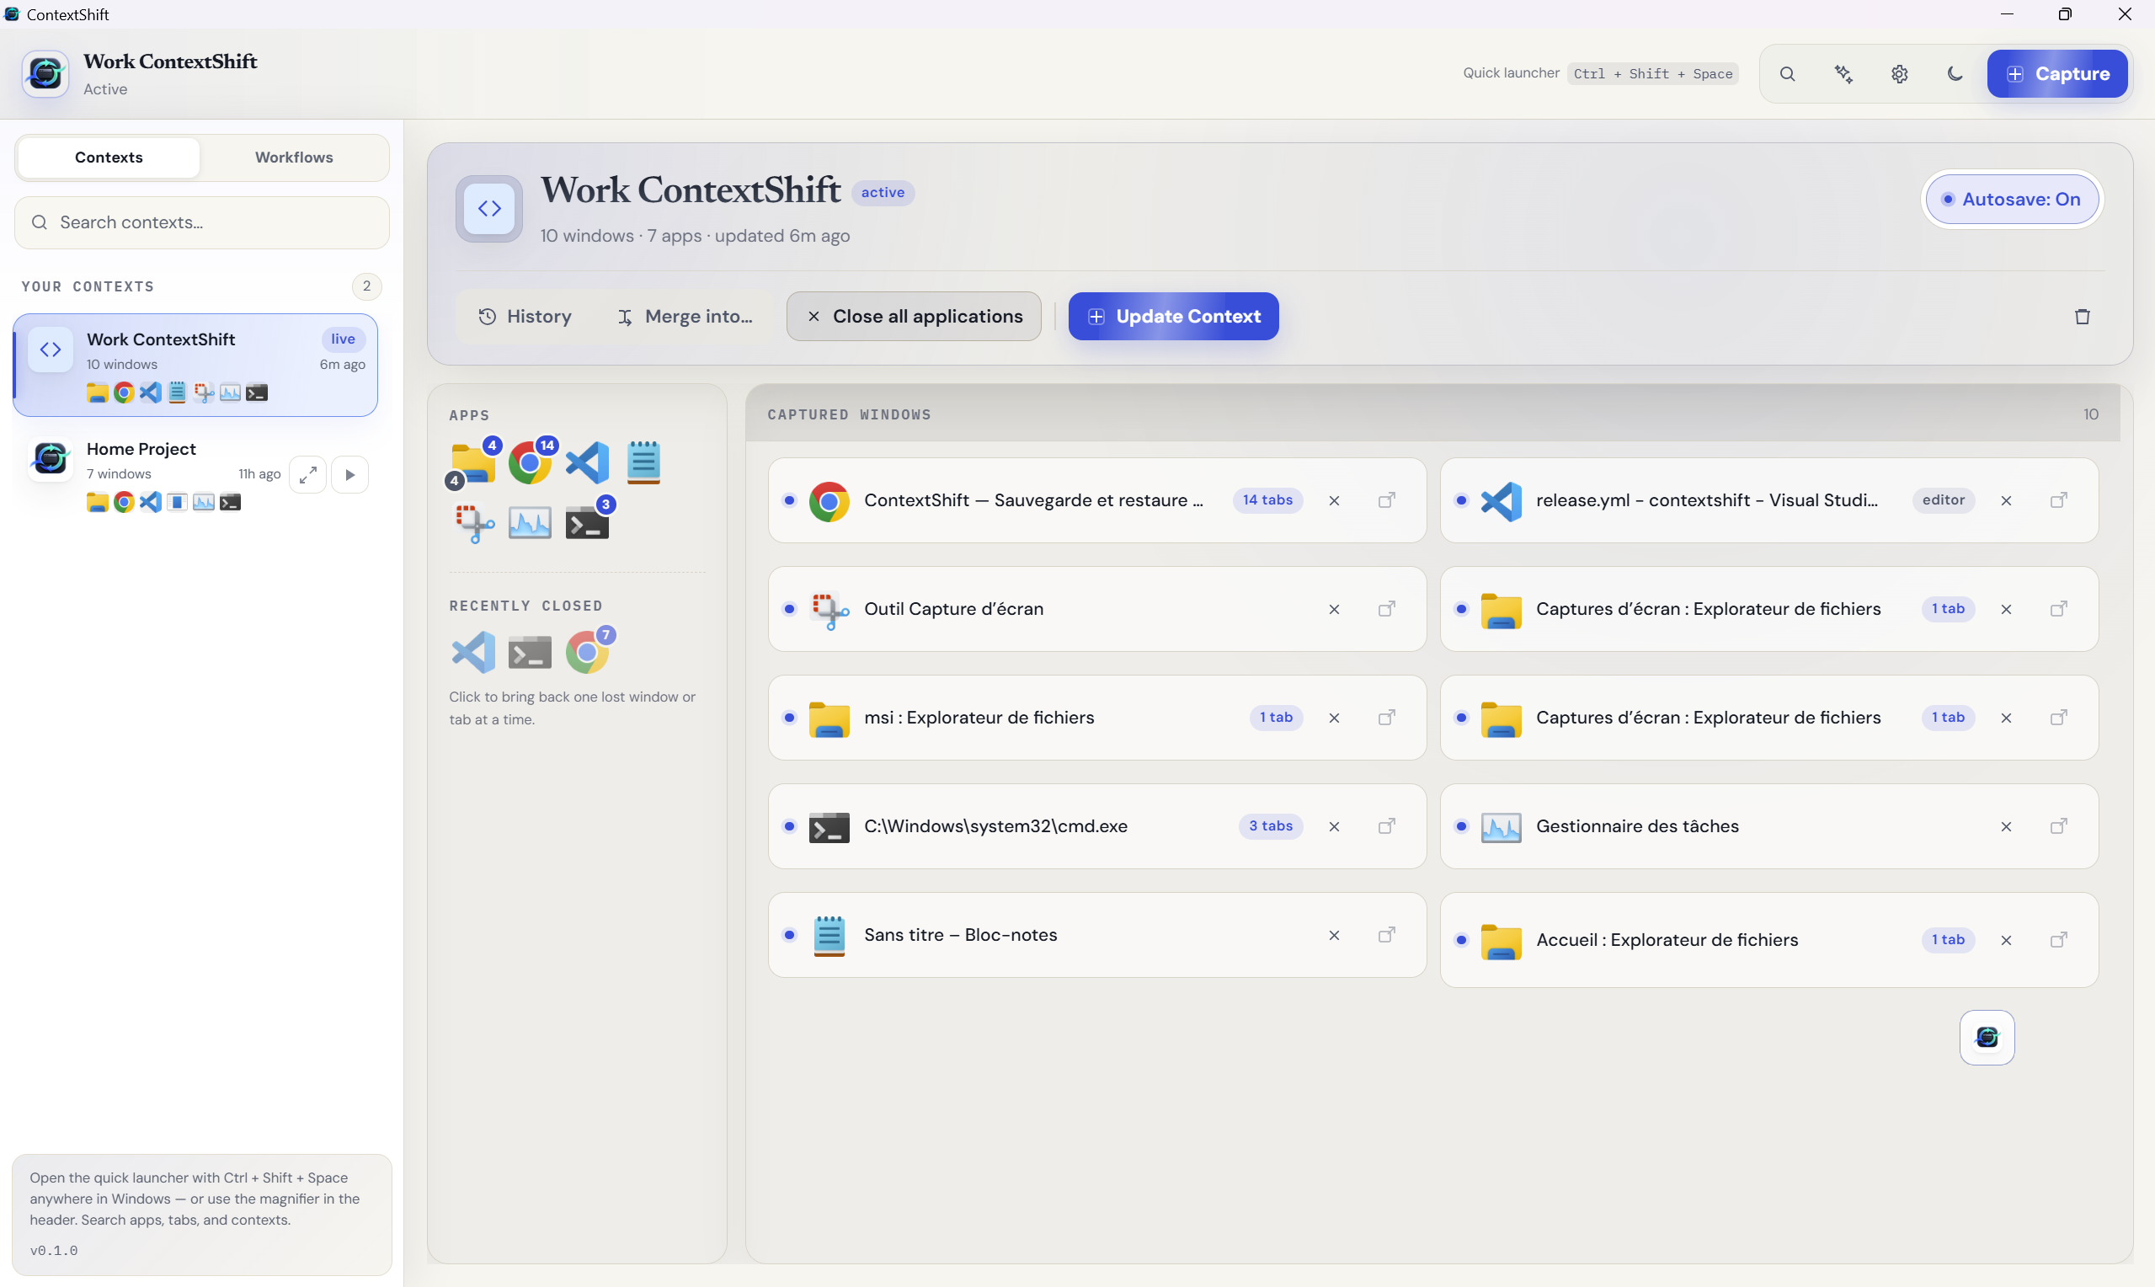Focus the Search contexts field

[202, 223]
